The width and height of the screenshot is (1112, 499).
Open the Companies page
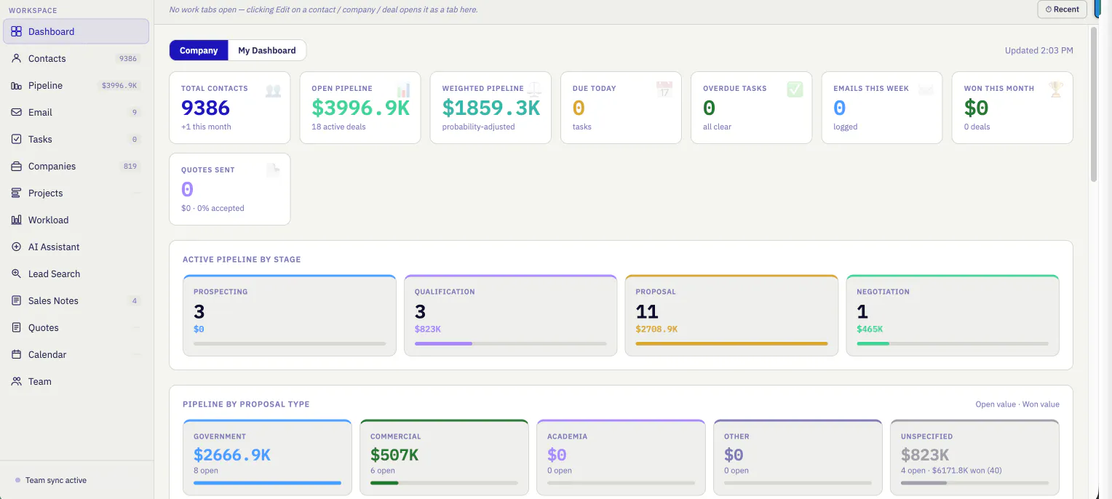tap(76, 166)
